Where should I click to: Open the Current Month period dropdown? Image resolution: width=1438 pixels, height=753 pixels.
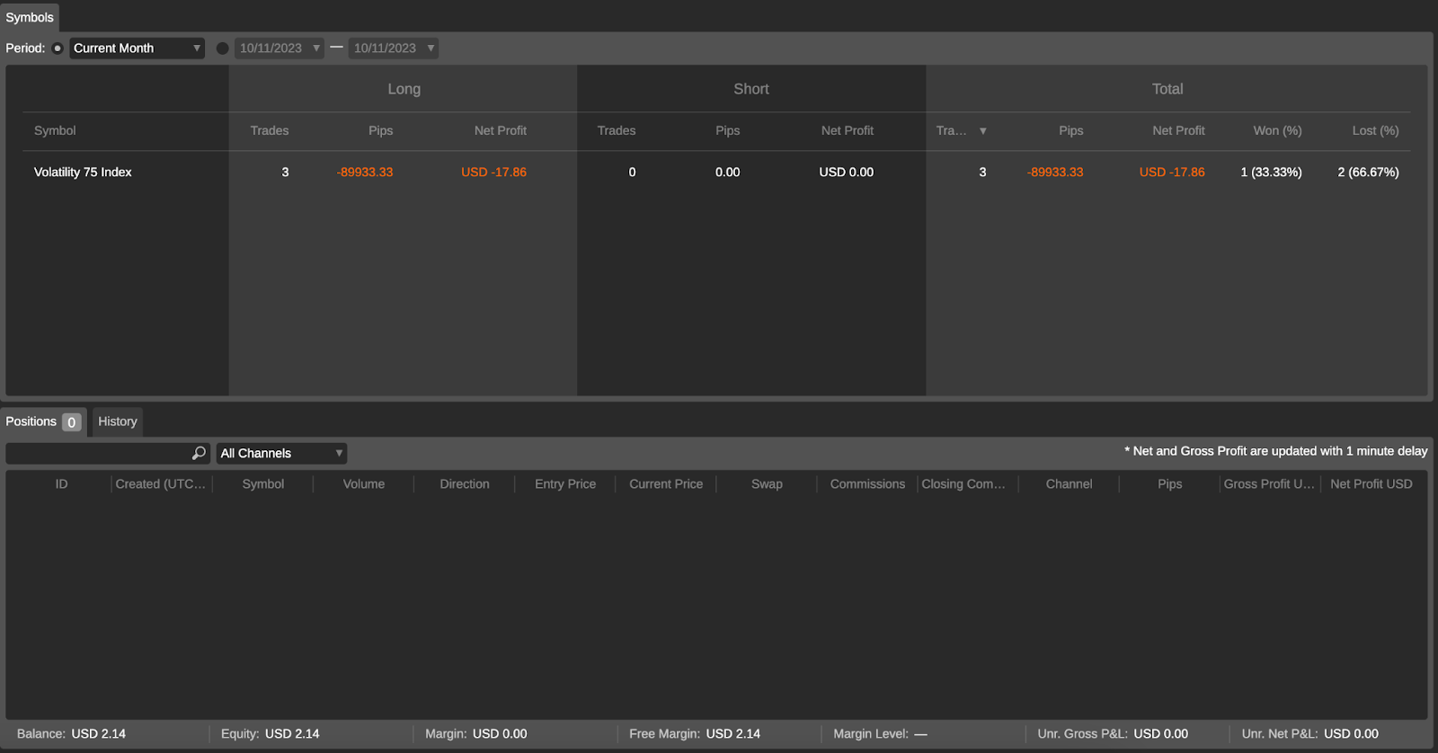[137, 49]
